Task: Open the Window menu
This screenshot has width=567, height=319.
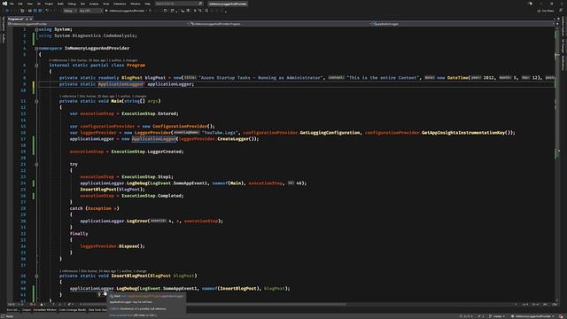Action: [136, 4]
